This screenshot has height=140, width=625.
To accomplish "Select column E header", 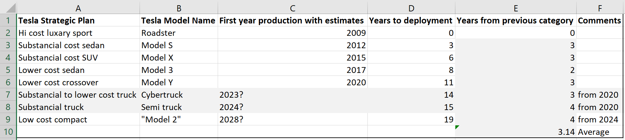I will (516, 8).
